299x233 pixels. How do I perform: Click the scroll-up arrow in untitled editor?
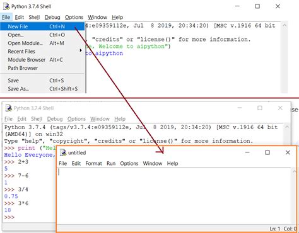click(294, 171)
